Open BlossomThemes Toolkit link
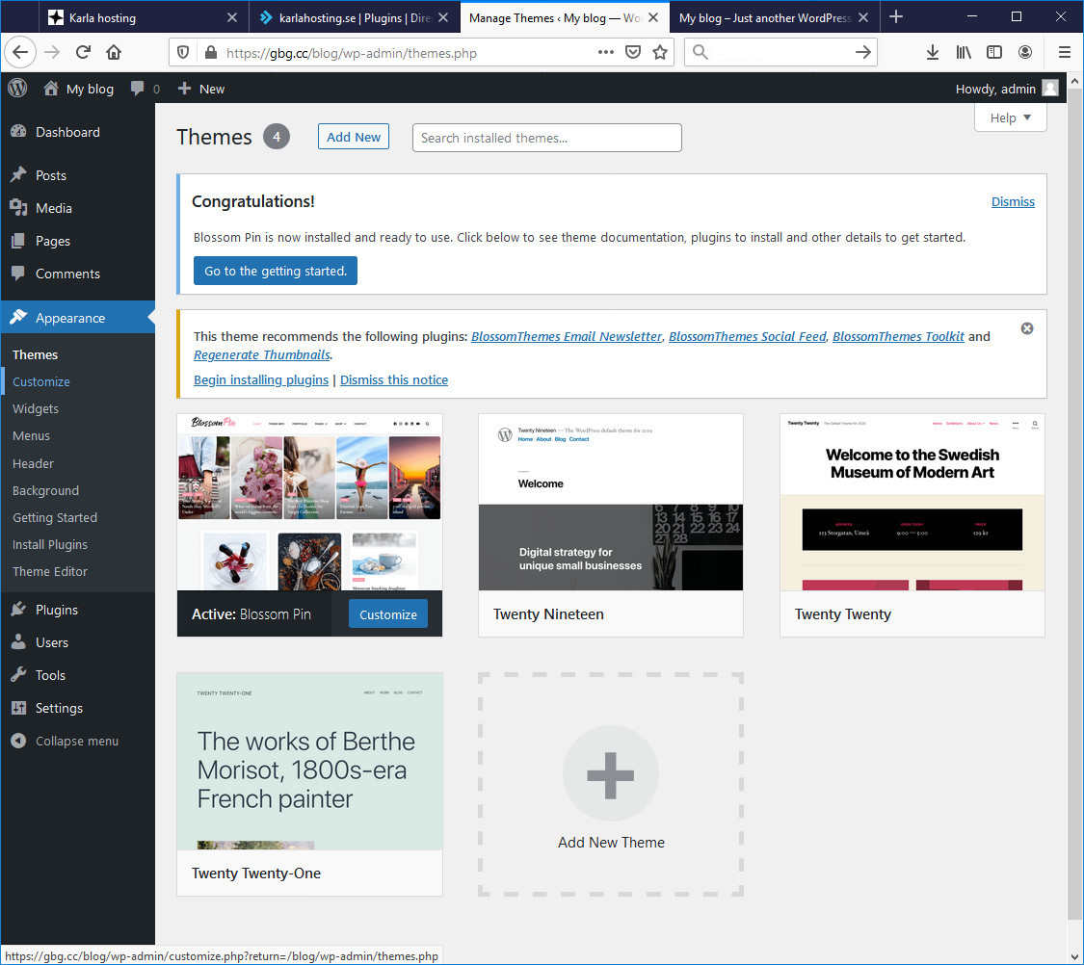Screen dimensions: 1084x965 (x=898, y=336)
